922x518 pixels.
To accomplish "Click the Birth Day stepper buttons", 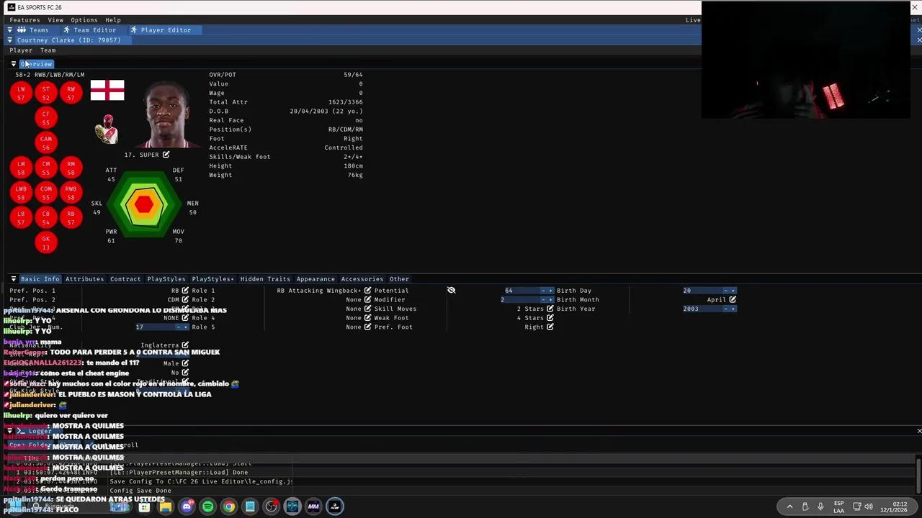I will click(729, 291).
